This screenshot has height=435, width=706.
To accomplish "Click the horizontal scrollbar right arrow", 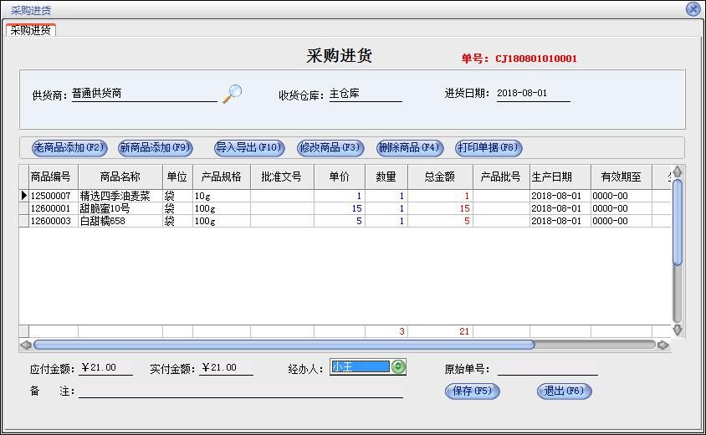I will (663, 345).
